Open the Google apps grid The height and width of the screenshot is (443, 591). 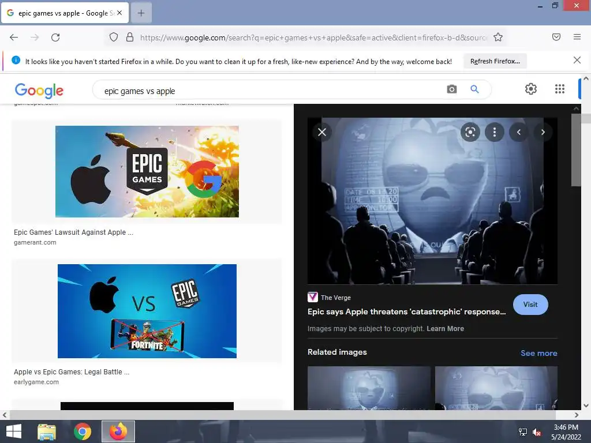point(560,89)
